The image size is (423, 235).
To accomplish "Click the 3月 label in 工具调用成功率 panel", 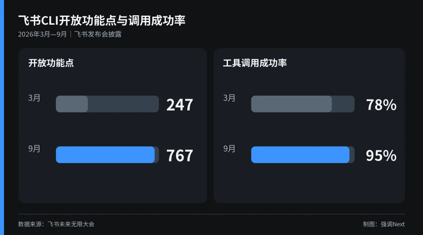I will [229, 98].
